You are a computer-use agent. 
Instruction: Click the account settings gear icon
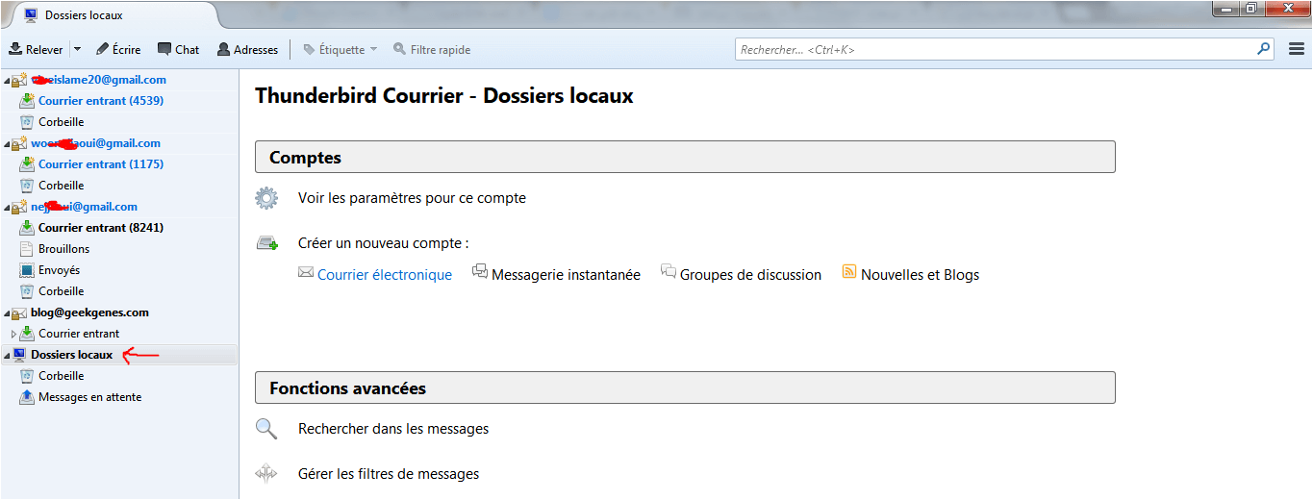(266, 198)
